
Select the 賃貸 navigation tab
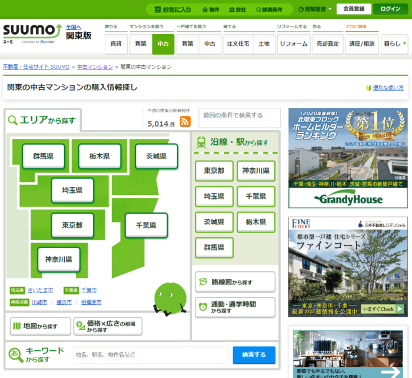pos(116,44)
